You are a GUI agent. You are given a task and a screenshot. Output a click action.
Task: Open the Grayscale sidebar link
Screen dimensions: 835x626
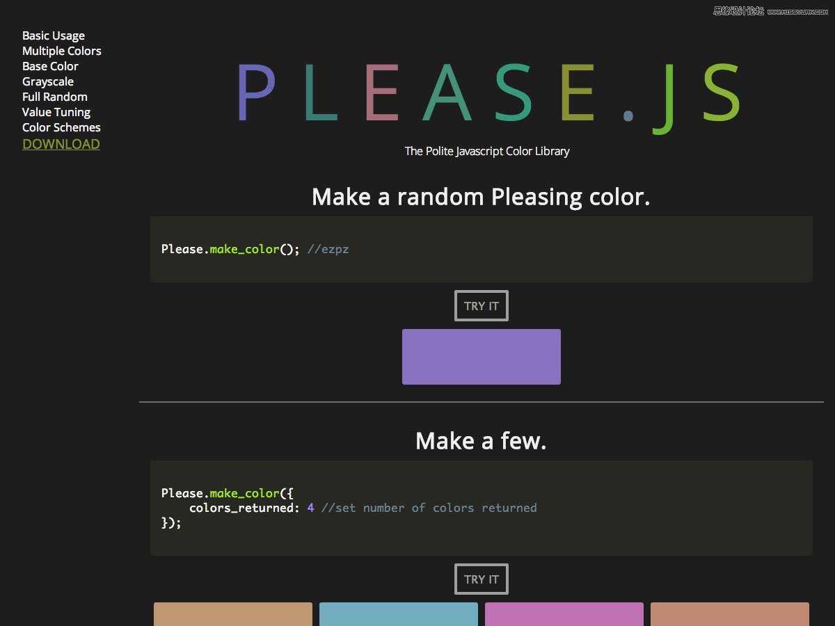coord(48,81)
